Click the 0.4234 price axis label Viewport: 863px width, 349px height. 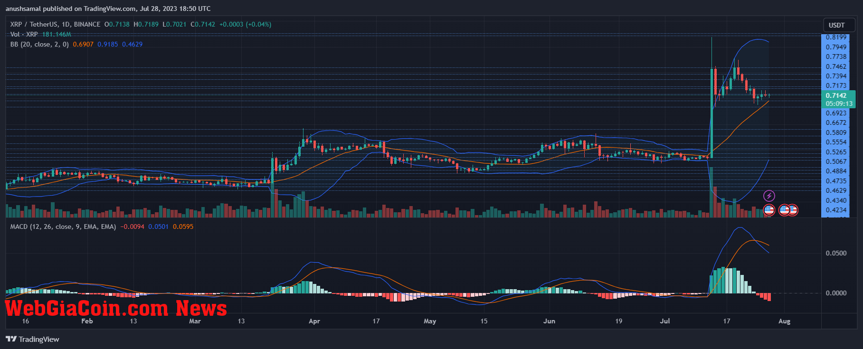tap(836, 210)
